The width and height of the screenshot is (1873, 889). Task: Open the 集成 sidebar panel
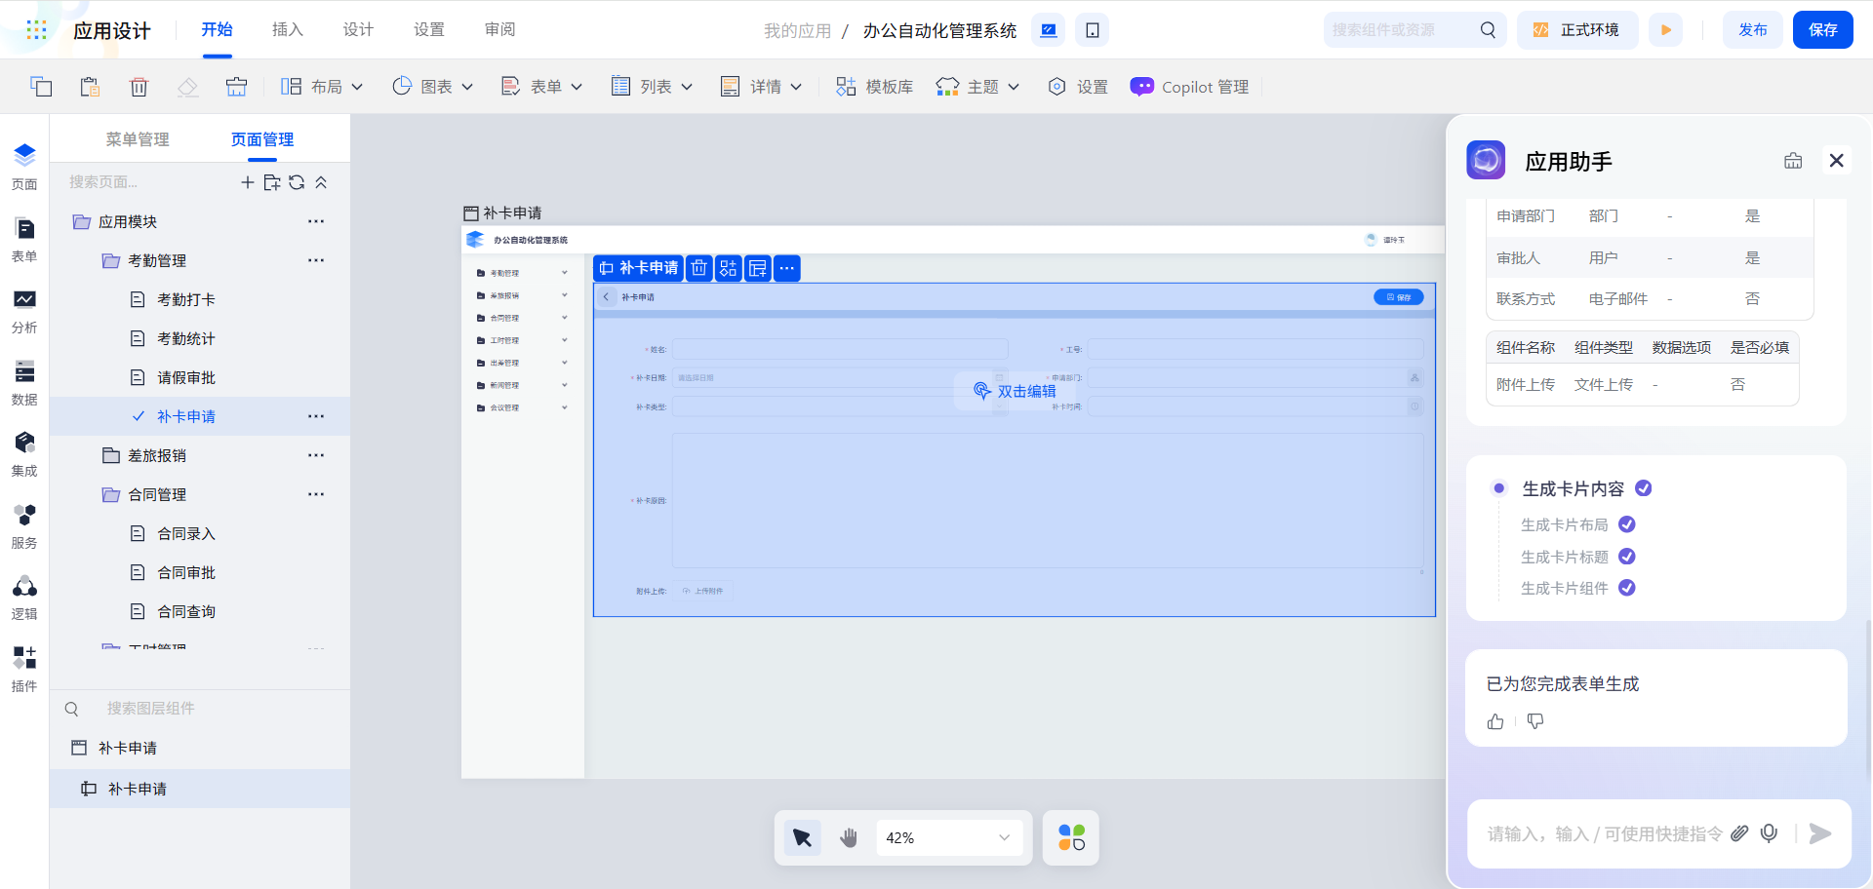[x=24, y=453]
